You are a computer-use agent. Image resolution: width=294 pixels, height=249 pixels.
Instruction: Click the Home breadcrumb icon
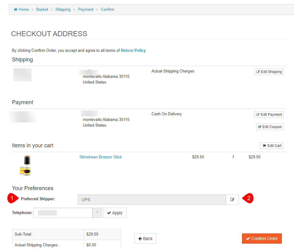click(16, 10)
